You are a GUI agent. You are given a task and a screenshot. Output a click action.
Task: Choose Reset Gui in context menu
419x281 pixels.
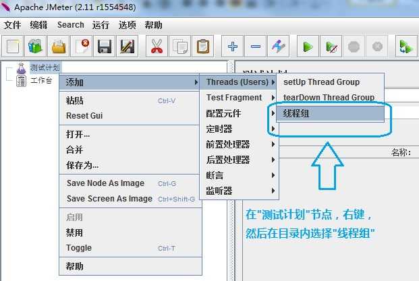[x=130, y=115]
